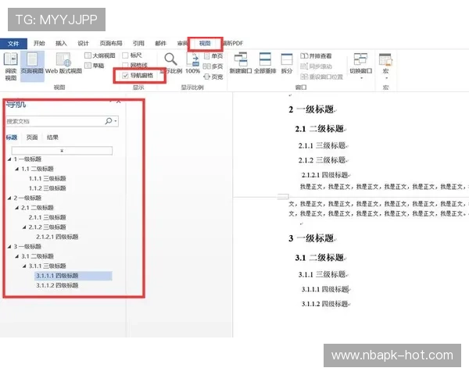Select the Results (结果) navigation tab
Image resolution: width=469 pixels, height=375 pixels.
point(52,137)
